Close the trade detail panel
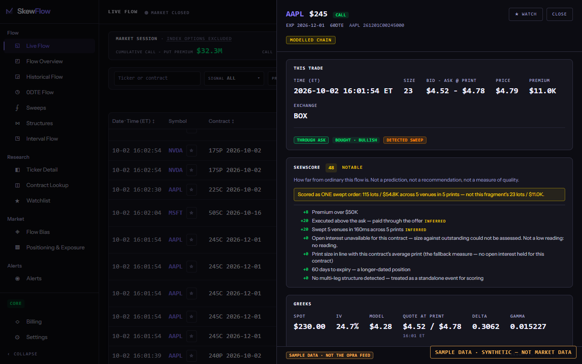582x364 pixels. (559, 14)
